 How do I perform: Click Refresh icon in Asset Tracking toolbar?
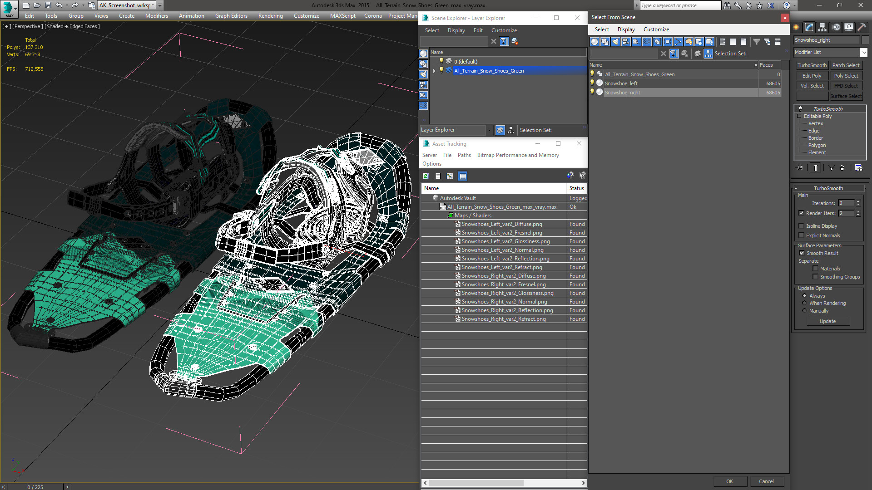[x=426, y=176]
